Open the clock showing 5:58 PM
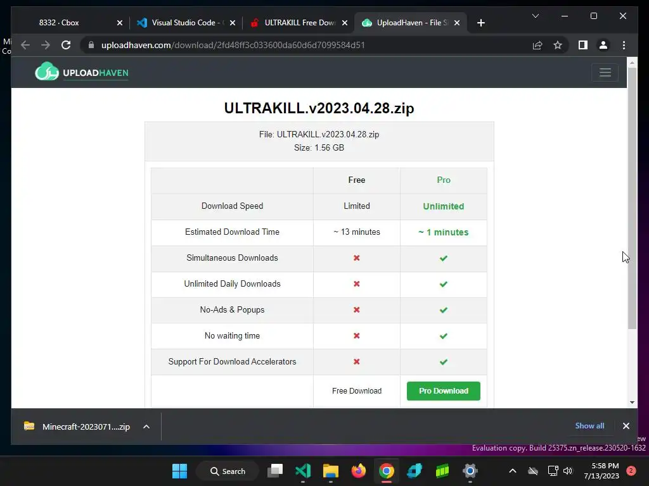The image size is (649, 486). tap(601, 471)
